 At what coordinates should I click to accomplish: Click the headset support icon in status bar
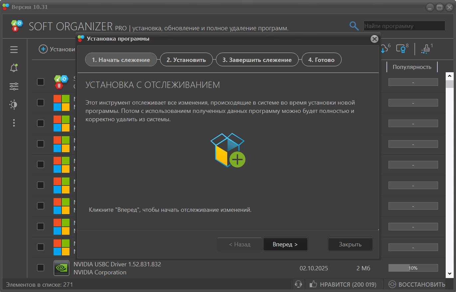298,284
